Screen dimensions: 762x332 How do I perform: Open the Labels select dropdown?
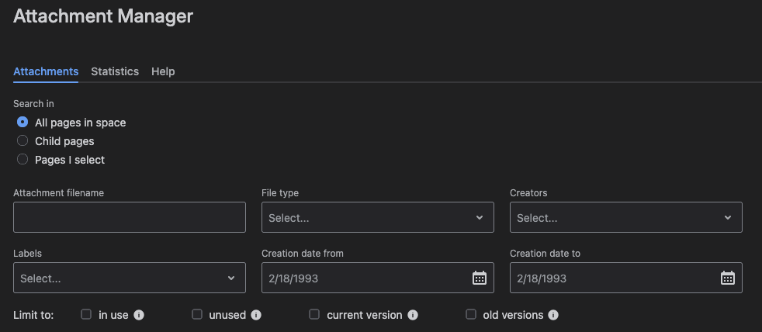tap(130, 278)
